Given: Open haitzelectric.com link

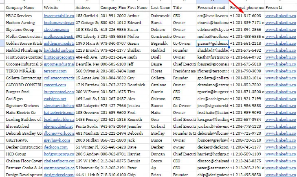Looking at the screenshot, I should 59,113.
